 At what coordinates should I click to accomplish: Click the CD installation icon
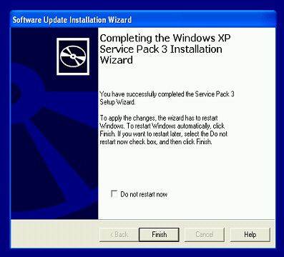[73, 56]
